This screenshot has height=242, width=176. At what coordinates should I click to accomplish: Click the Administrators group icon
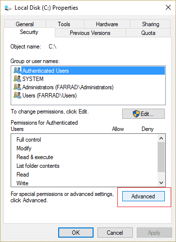tap(17, 87)
